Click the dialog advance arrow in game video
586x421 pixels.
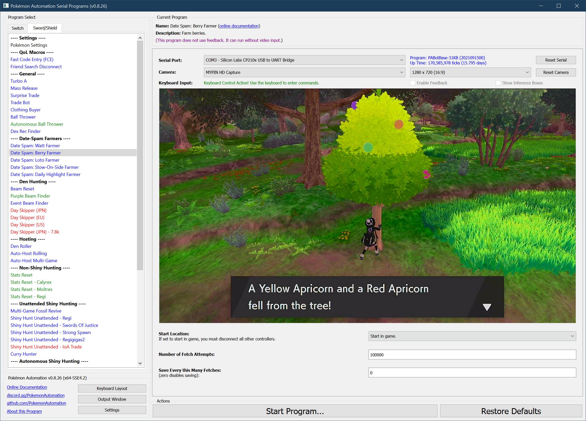coord(487,307)
